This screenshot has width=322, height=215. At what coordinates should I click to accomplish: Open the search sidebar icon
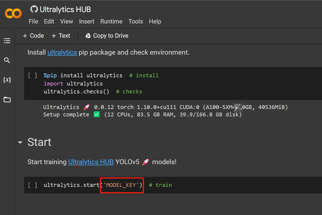(x=7, y=60)
